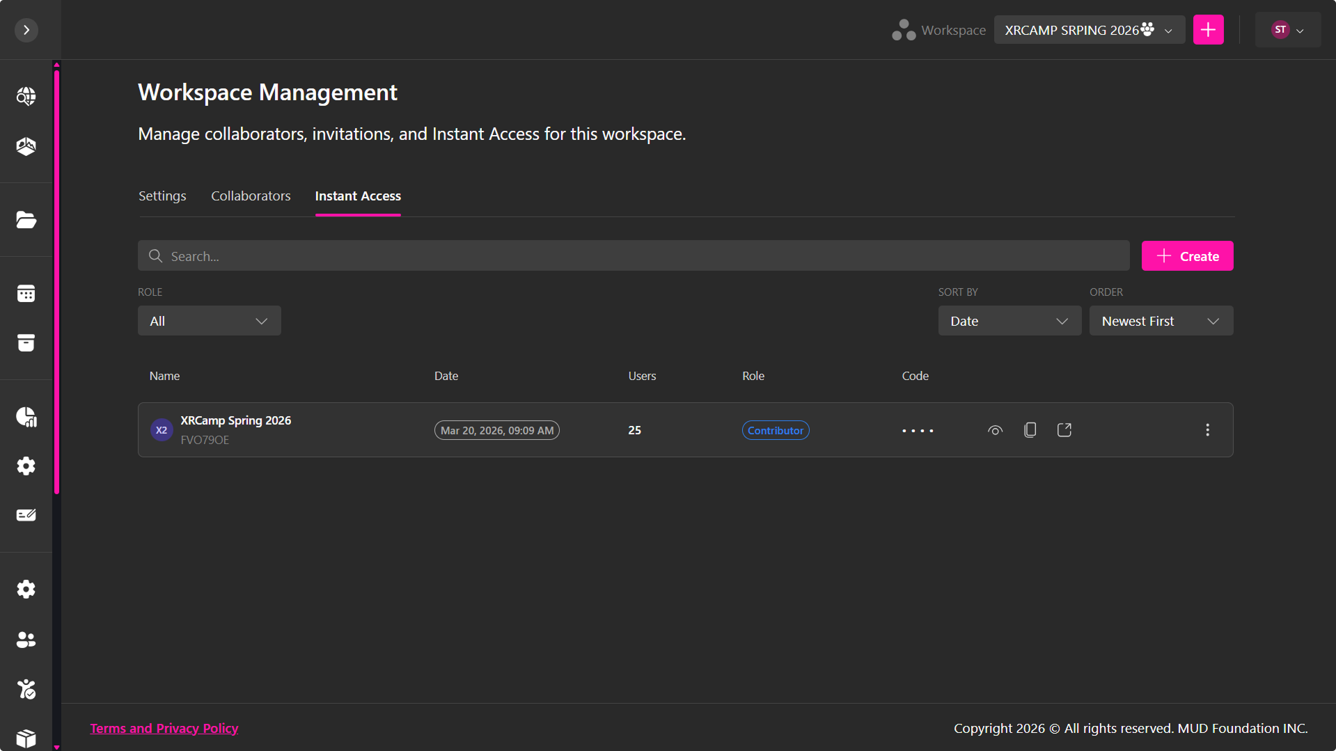1336x751 pixels.
Task: Copy the XRCamp Spring 2026 access code
Action: [x=1030, y=430]
